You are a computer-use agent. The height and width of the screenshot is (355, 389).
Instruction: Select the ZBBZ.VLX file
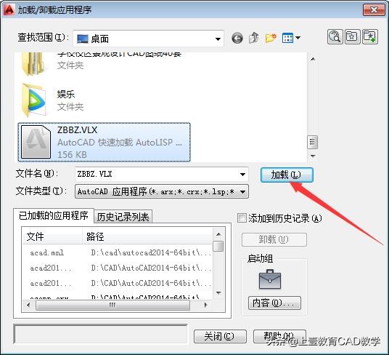click(x=105, y=142)
